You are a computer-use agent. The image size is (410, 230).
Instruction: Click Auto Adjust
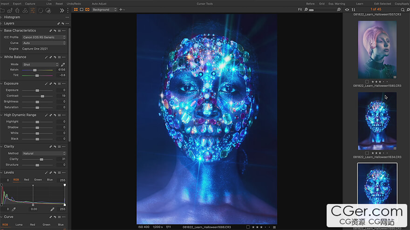click(99, 4)
